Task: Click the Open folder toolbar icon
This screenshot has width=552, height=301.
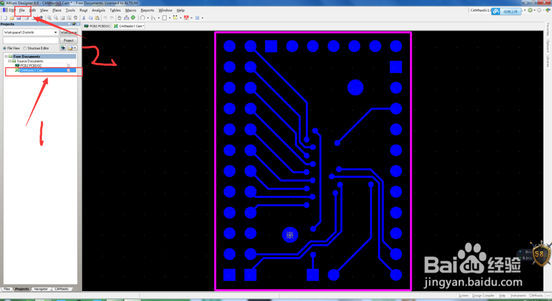Action: coord(12,18)
